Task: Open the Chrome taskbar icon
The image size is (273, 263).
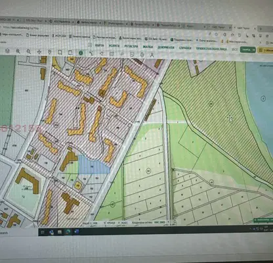Action: tap(52, 232)
